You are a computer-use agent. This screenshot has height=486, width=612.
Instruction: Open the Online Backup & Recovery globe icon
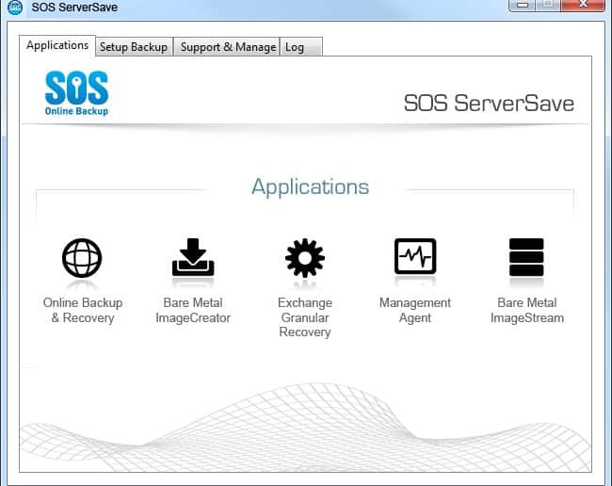pyautogui.click(x=82, y=258)
